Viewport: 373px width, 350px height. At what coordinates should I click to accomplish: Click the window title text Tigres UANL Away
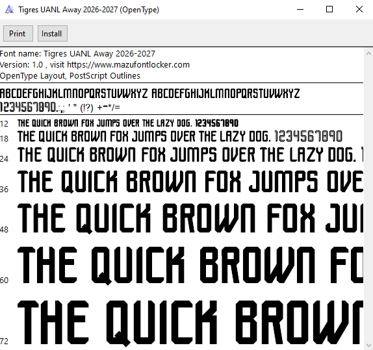pos(50,10)
